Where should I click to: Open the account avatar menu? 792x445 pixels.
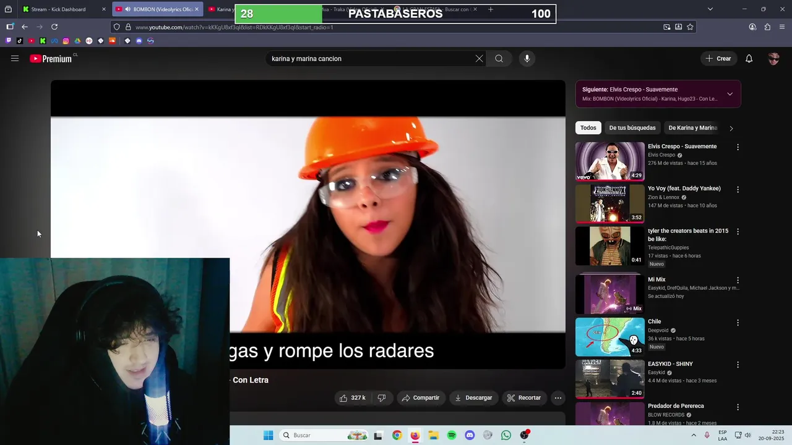tap(773, 59)
